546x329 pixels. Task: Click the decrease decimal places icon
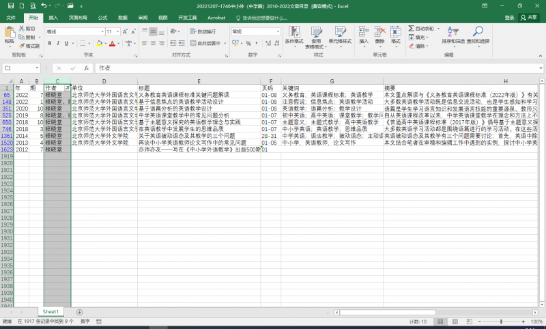click(x=276, y=43)
